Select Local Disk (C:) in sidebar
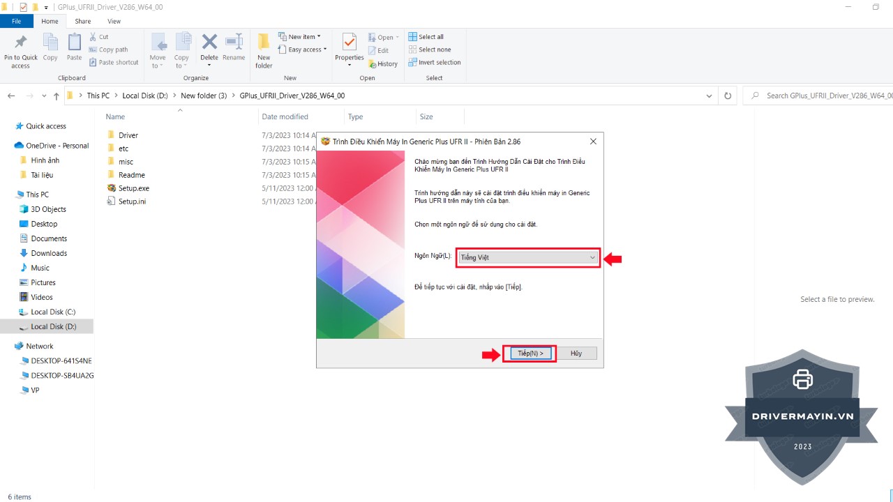893x502 pixels. [x=52, y=312]
